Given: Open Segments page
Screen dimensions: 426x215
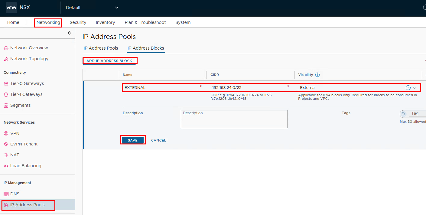Looking at the screenshot, I should [x=21, y=105].
